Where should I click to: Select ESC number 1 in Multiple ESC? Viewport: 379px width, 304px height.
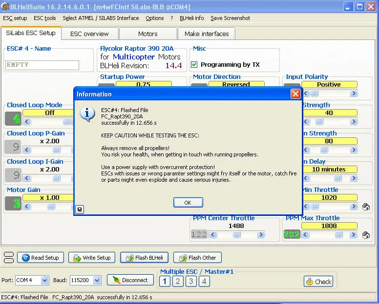point(165,281)
